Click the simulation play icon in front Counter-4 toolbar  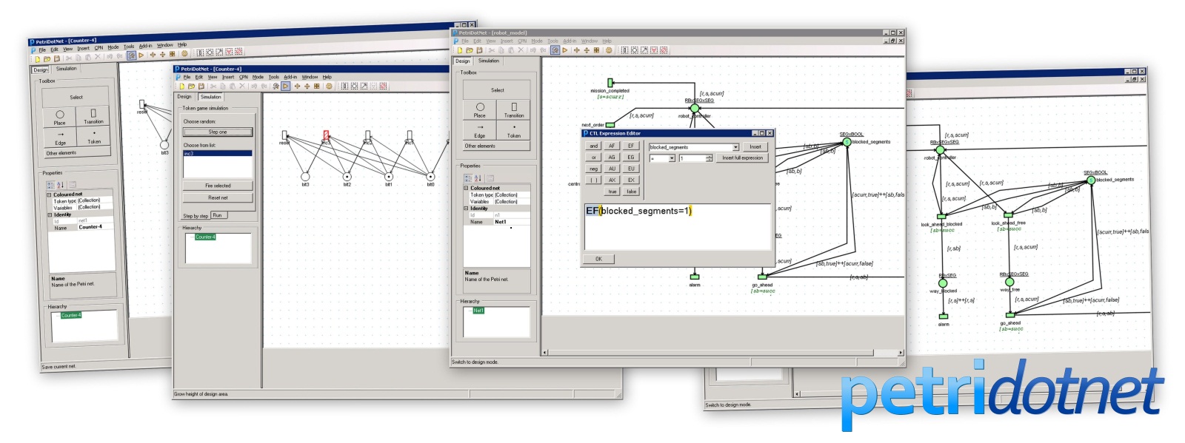tap(286, 87)
